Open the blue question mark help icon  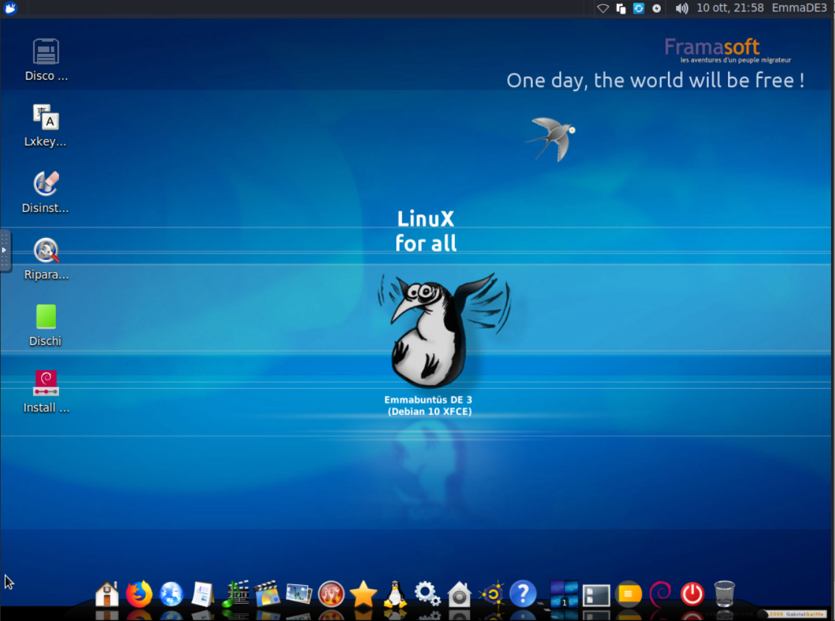pos(523,593)
